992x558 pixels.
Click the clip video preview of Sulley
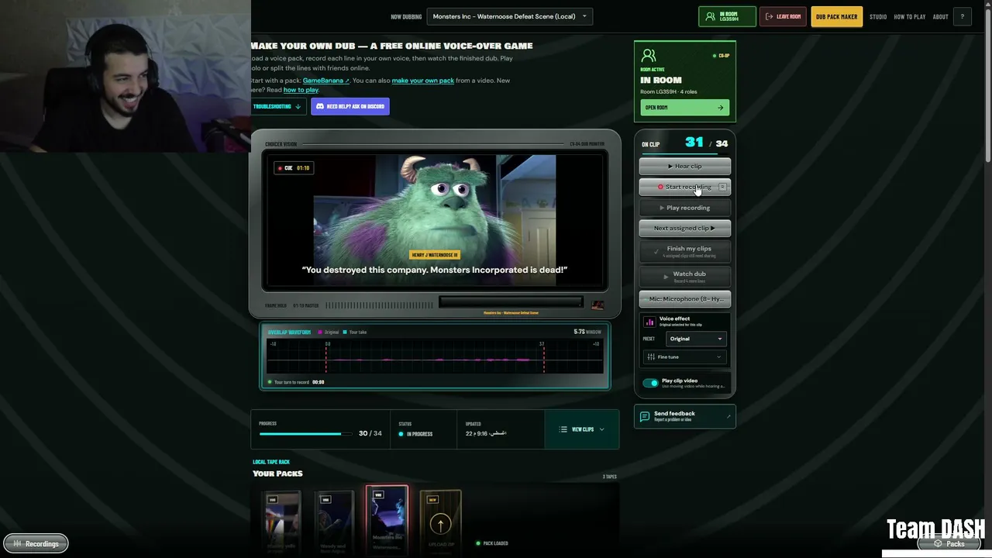click(435, 220)
